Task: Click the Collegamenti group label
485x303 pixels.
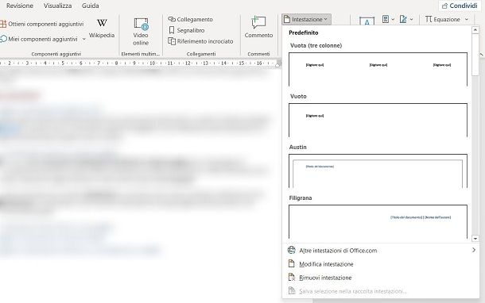Action: 201,54
